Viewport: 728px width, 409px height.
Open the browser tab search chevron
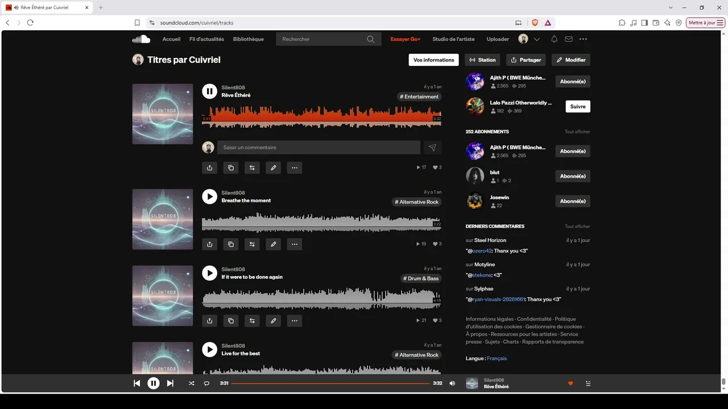671,7
